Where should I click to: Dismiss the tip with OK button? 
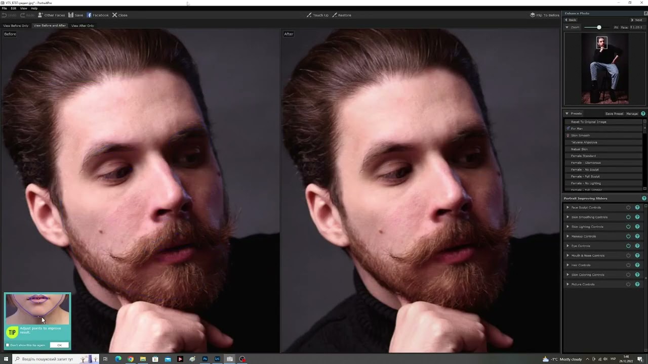[x=59, y=345]
